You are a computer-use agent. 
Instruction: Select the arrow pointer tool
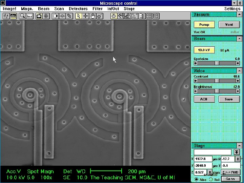point(79,16)
